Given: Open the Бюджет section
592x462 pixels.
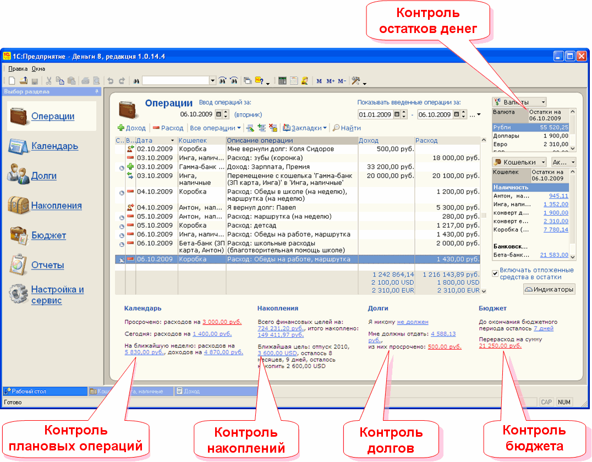Looking at the screenshot, I should click(x=49, y=235).
